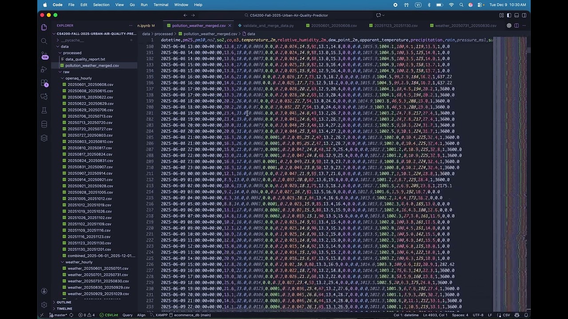568x319 pixels.
Task: Open the Testing beaker view
Action: tap(44, 110)
